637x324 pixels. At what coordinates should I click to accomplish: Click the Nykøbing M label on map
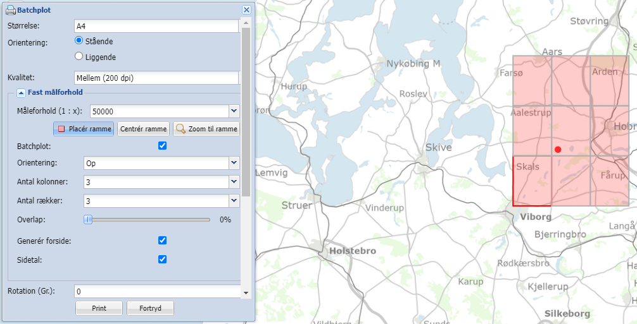(413, 64)
